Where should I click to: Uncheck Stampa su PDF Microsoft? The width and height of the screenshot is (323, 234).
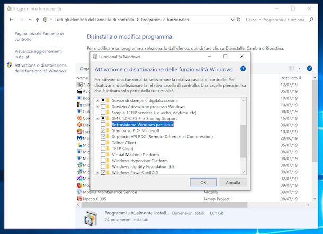pos(103,130)
